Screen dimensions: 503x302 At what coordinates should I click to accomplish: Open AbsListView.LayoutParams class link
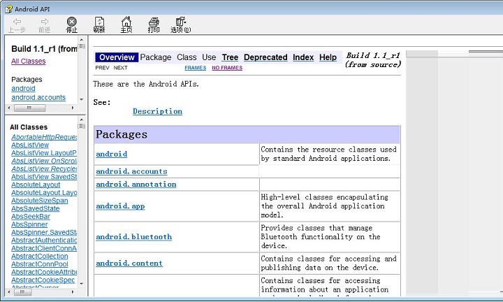[44, 153]
